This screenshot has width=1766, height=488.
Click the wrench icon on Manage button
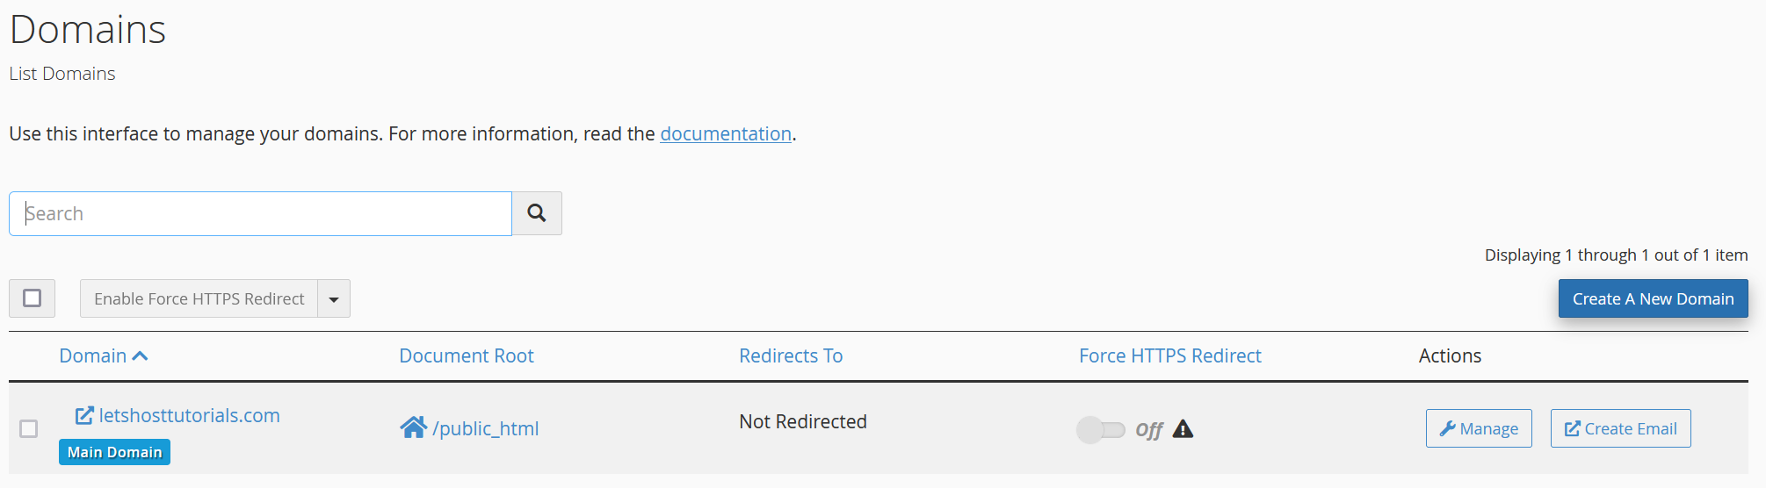click(x=1447, y=428)
